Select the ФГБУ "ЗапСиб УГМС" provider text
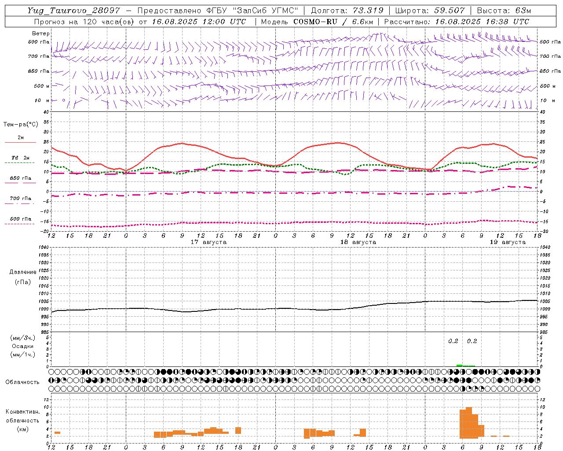This screenshot has height=451, width=563. point(252,11)
